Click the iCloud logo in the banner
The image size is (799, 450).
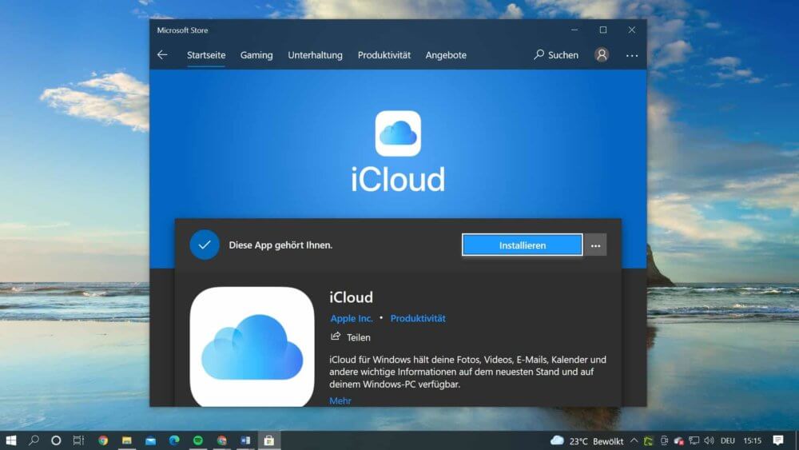[398, 133]
